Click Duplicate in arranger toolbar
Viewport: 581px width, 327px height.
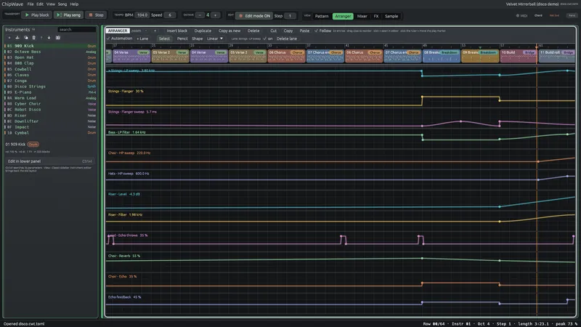coord(203,31)
